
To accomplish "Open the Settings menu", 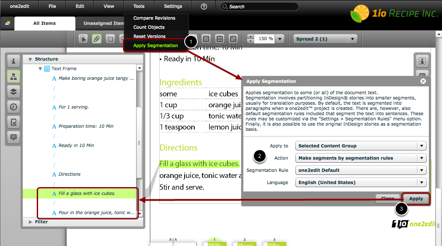I will click(173, 6).
